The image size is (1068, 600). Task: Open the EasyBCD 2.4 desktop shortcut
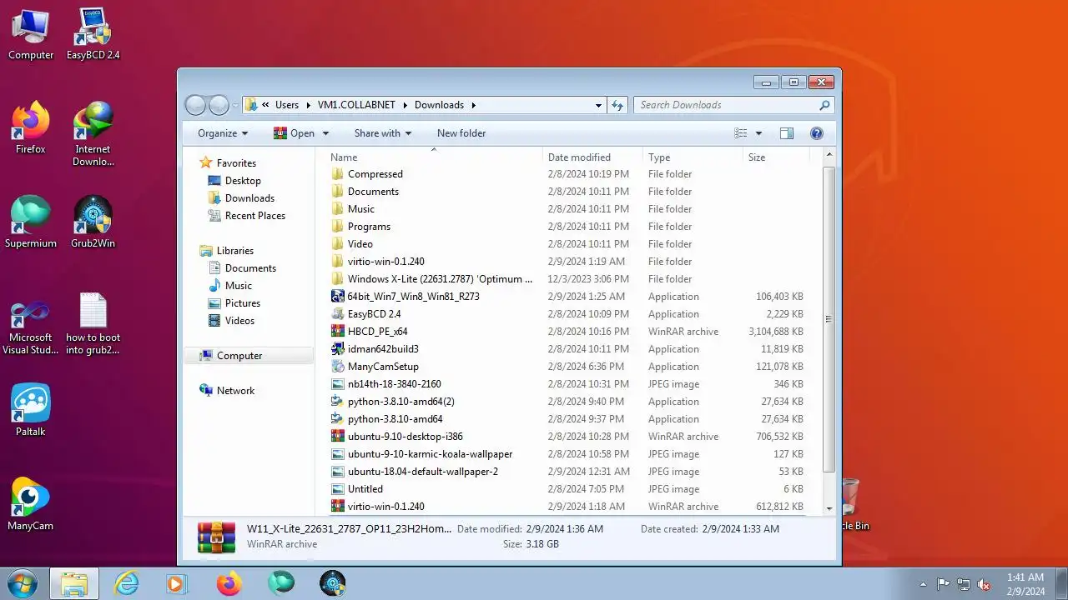point(93,34)
